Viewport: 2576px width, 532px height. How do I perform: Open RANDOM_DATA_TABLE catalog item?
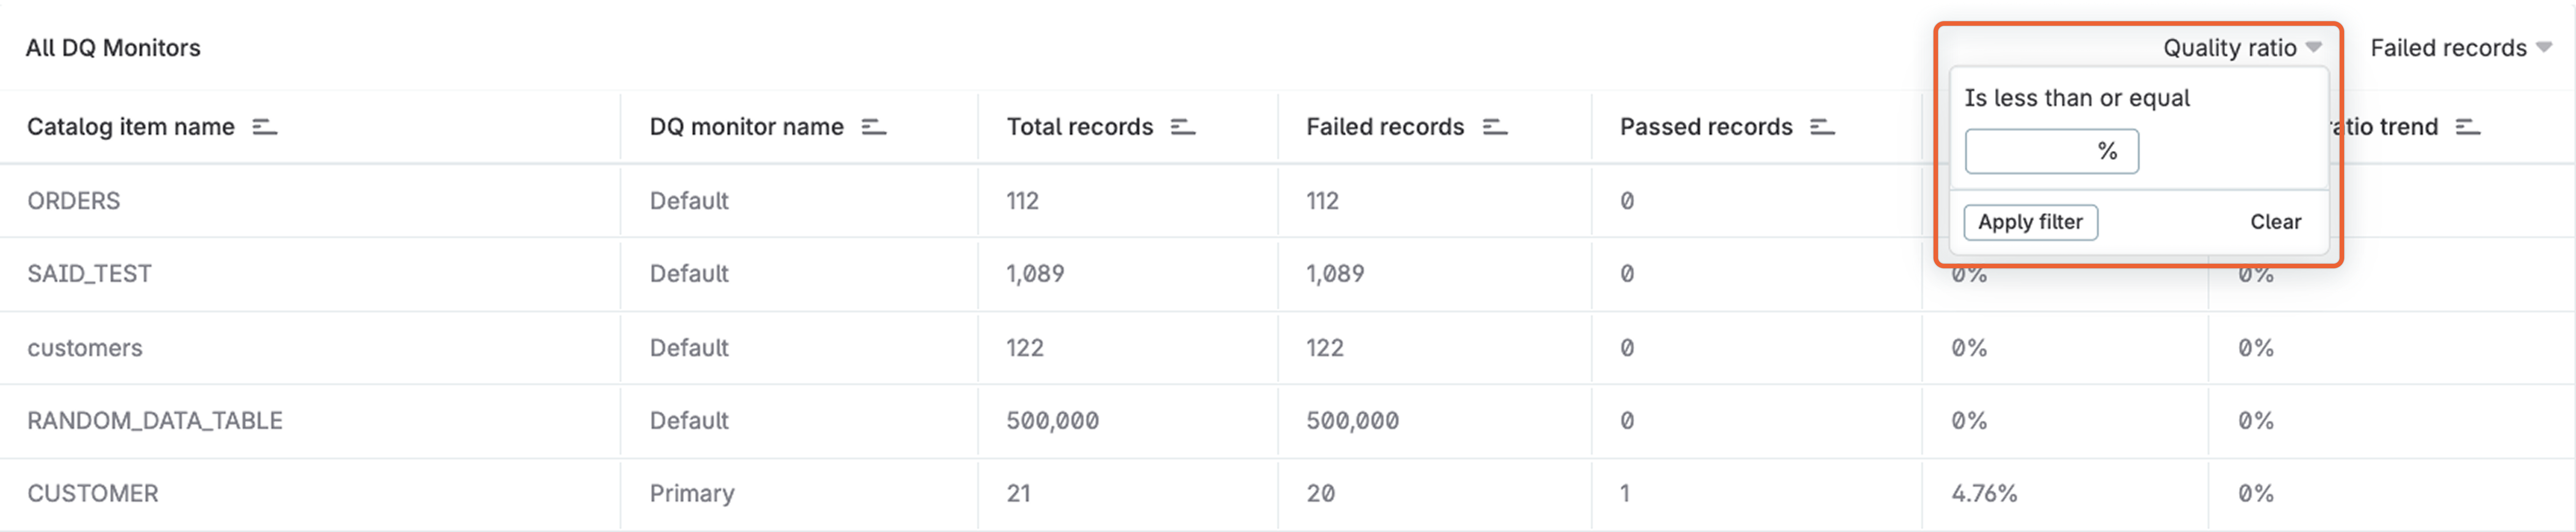pos(155,421)
